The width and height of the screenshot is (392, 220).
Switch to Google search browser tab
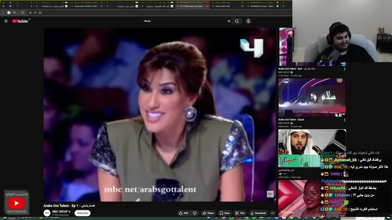(x=53, y=6)
